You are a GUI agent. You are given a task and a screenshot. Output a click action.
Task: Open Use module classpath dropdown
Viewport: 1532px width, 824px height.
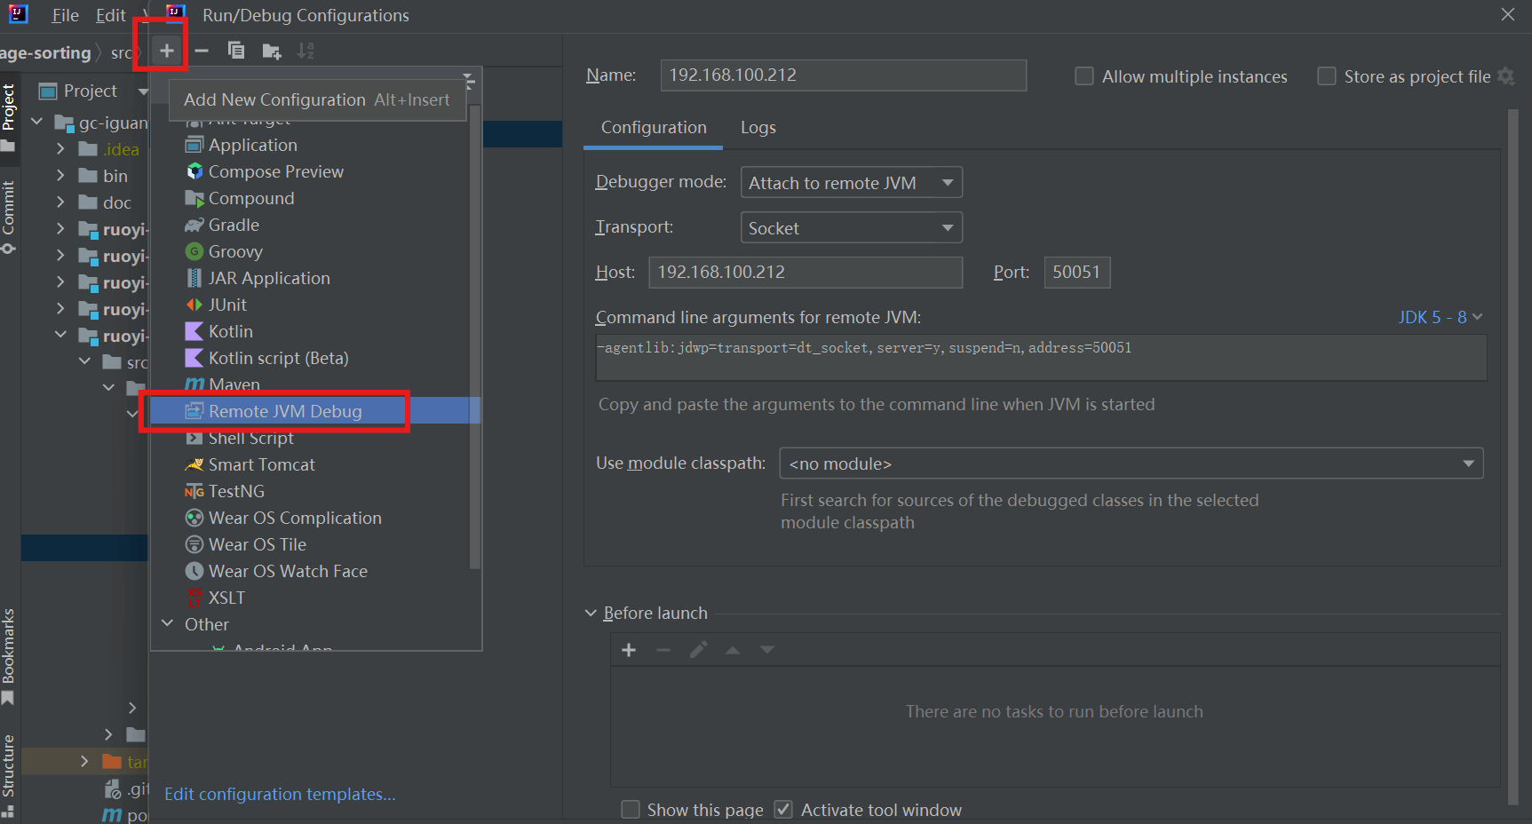click(x=1131, y=463)
